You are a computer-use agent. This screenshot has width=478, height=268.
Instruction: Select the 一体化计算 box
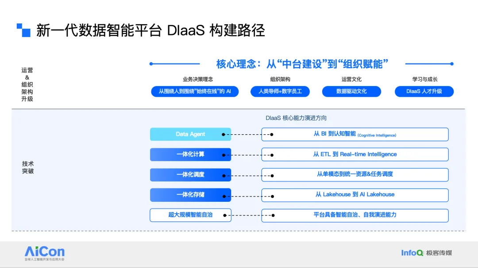pyautogui.click(x=190, y=155)
